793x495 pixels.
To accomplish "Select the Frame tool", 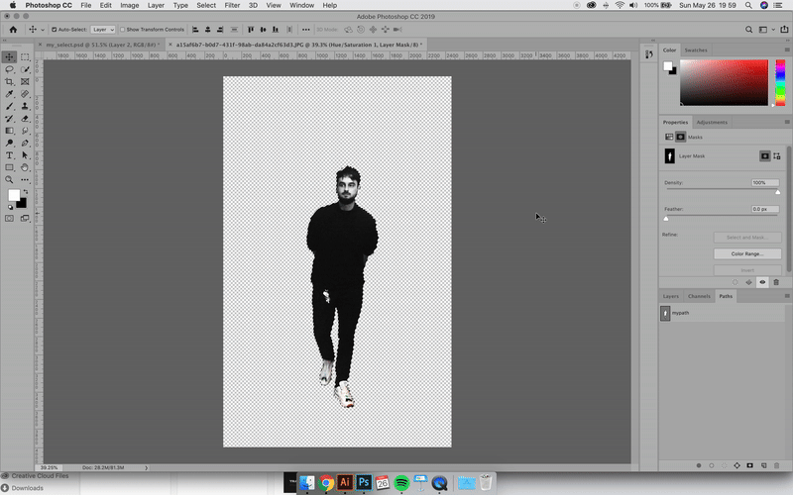I will tap(25, 81).
